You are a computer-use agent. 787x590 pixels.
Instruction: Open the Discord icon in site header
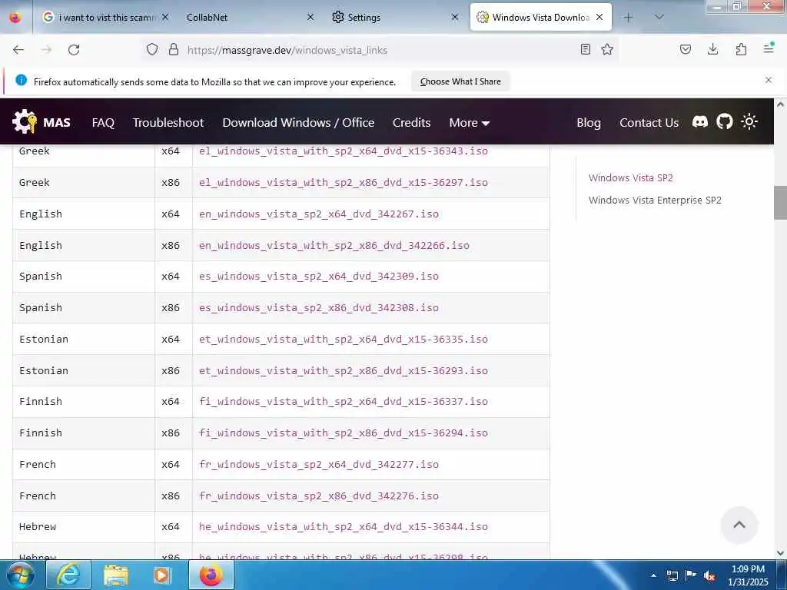click(699, 121)
